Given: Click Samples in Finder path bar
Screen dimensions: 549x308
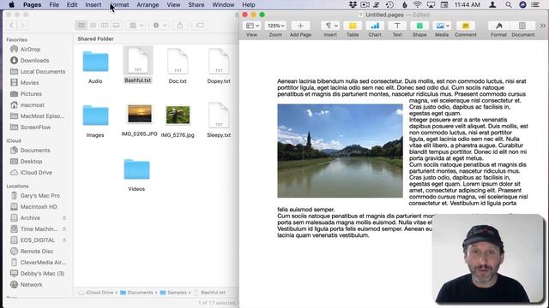Looking at the screenshot, I should (173, 293).
